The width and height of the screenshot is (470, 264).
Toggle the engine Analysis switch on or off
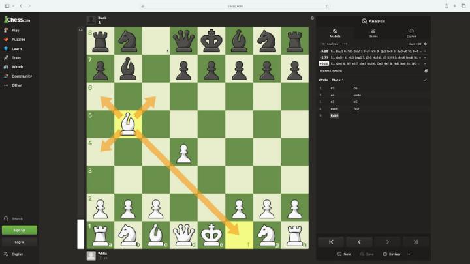tap(323, 44)
